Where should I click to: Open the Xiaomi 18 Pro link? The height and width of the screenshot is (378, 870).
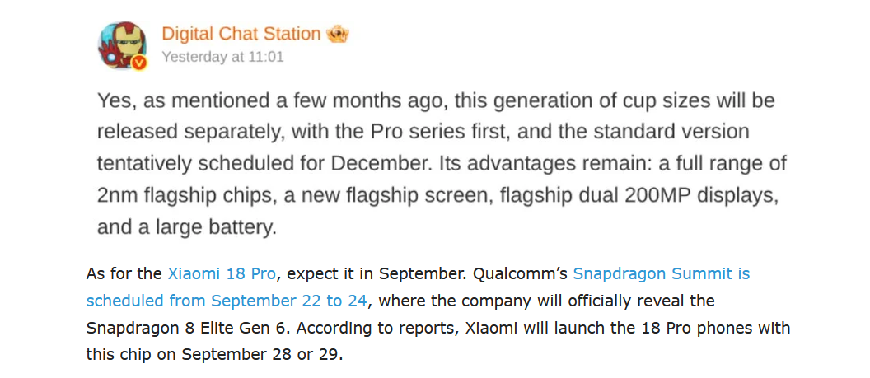(x=222, y=273)
